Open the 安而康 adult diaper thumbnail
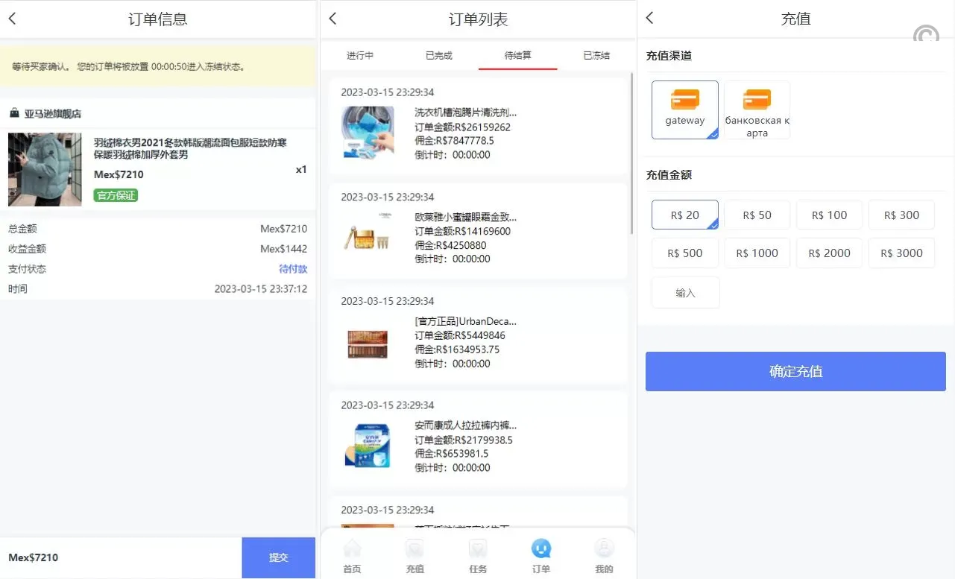The height and width of the screenshot is (579, 955). coord(368,446)
